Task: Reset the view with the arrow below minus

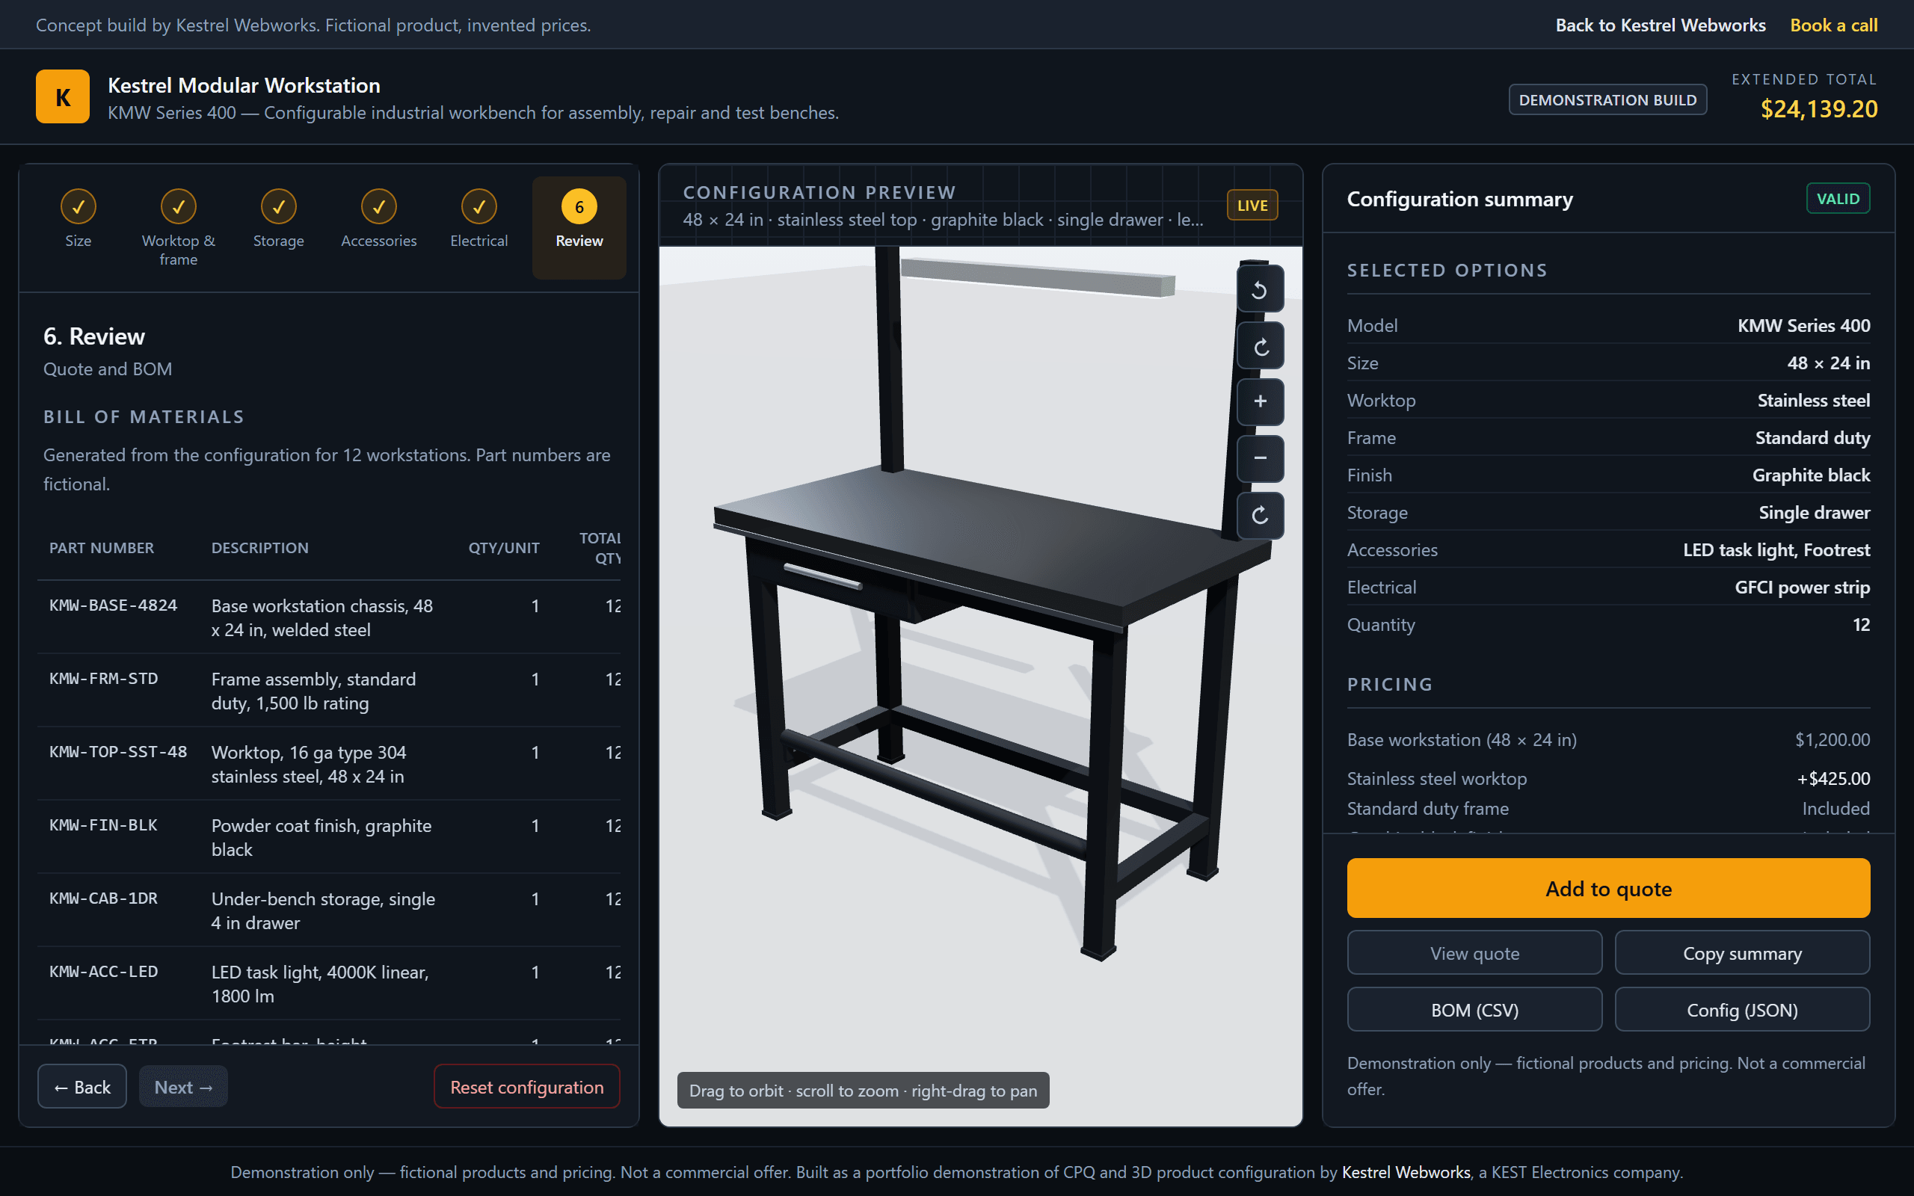Action: coord(1260,516)
